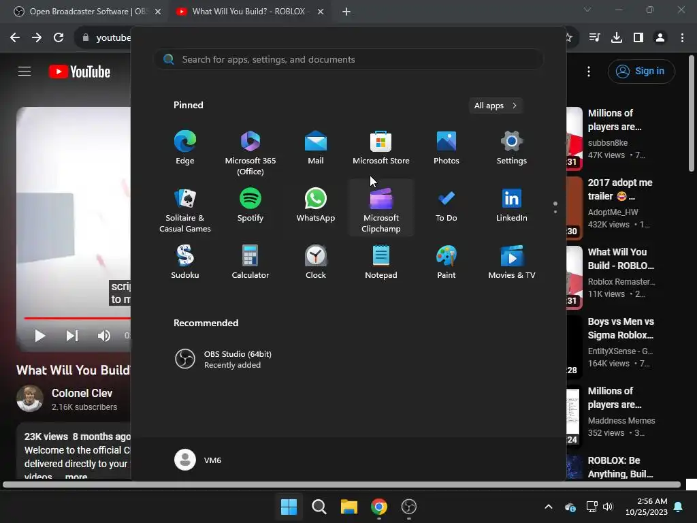697x523 pixels.
Task: Open Chrome downloads
Action: pos(617,38)
